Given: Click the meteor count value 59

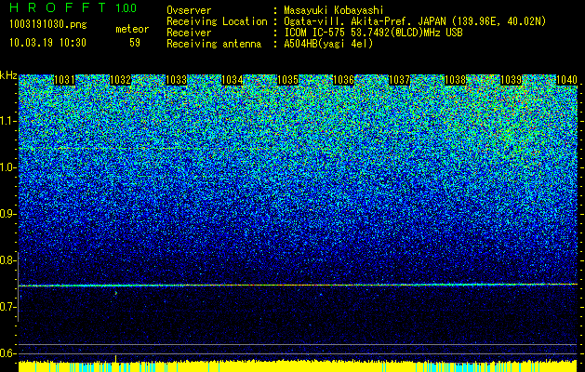Looking at the screenshot, I should (135, 43).
